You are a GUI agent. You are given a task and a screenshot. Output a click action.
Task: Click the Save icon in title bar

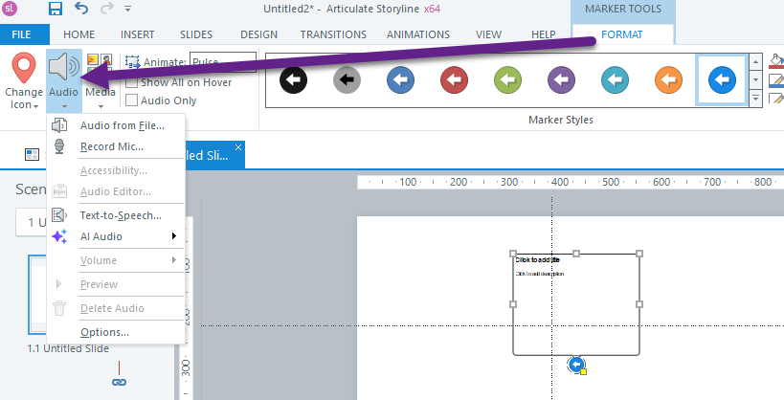[x=55, y=10]
